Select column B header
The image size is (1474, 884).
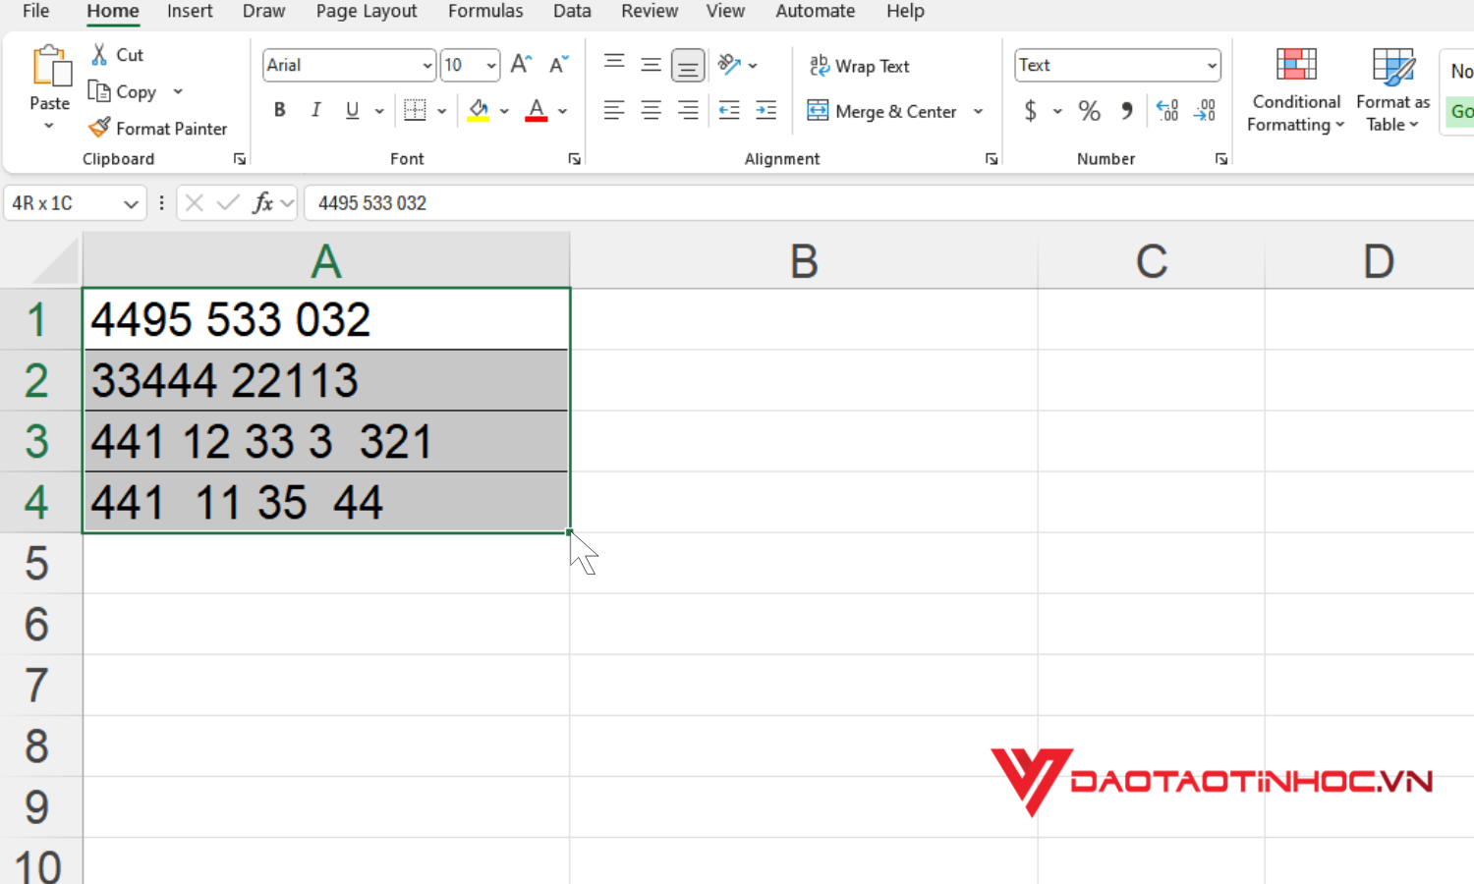tap(804, 261)
